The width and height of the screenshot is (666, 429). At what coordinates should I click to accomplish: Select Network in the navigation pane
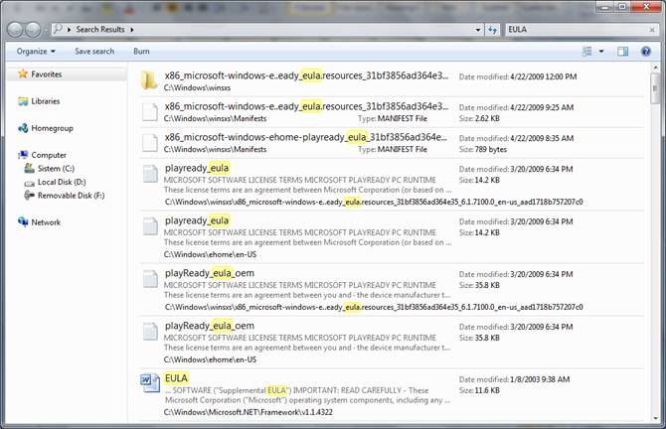[x=46, y=222]
